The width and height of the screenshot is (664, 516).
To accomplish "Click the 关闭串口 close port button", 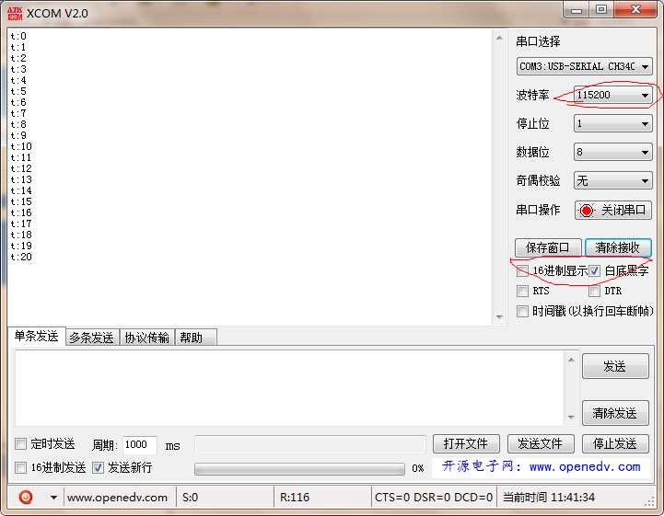I will (x=612, y=211).
